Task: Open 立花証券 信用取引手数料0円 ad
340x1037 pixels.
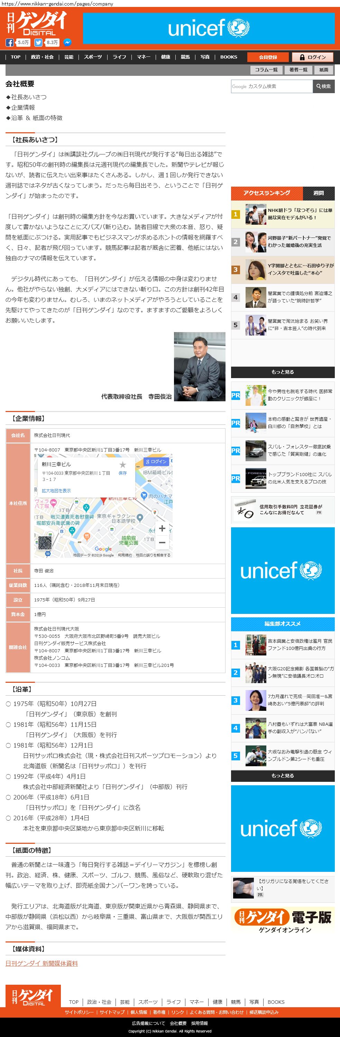Action: (x=283, y=510)
